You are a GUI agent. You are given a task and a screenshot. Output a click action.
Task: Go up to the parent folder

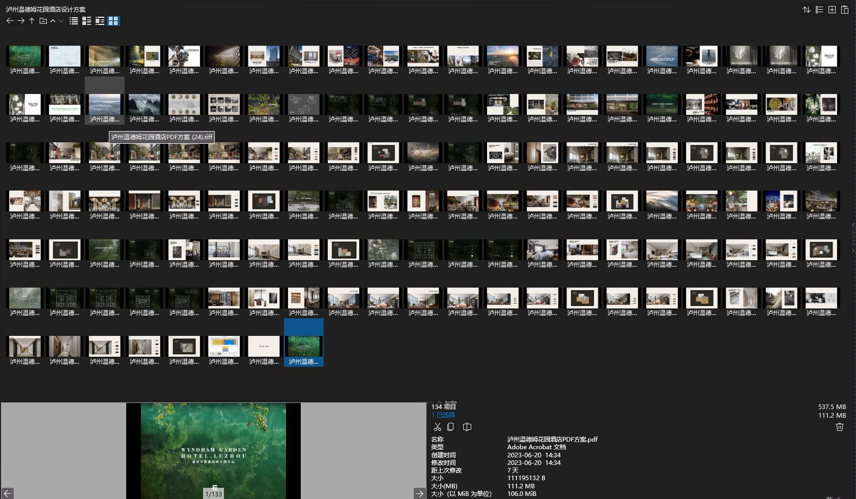point(32,21)
